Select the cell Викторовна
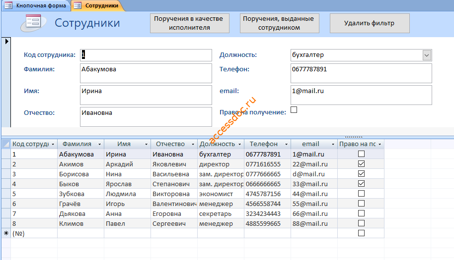 click(x=174, y=194)
